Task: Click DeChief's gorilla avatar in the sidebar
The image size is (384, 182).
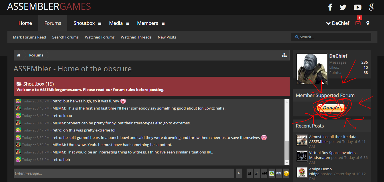Action: click(312, 69)
